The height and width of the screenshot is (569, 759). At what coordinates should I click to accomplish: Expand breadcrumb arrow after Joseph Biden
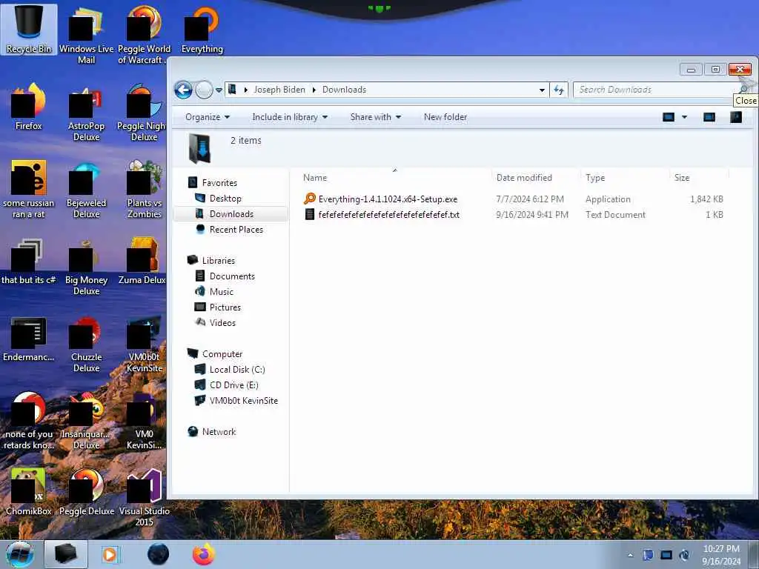click(x=314, y=90)
